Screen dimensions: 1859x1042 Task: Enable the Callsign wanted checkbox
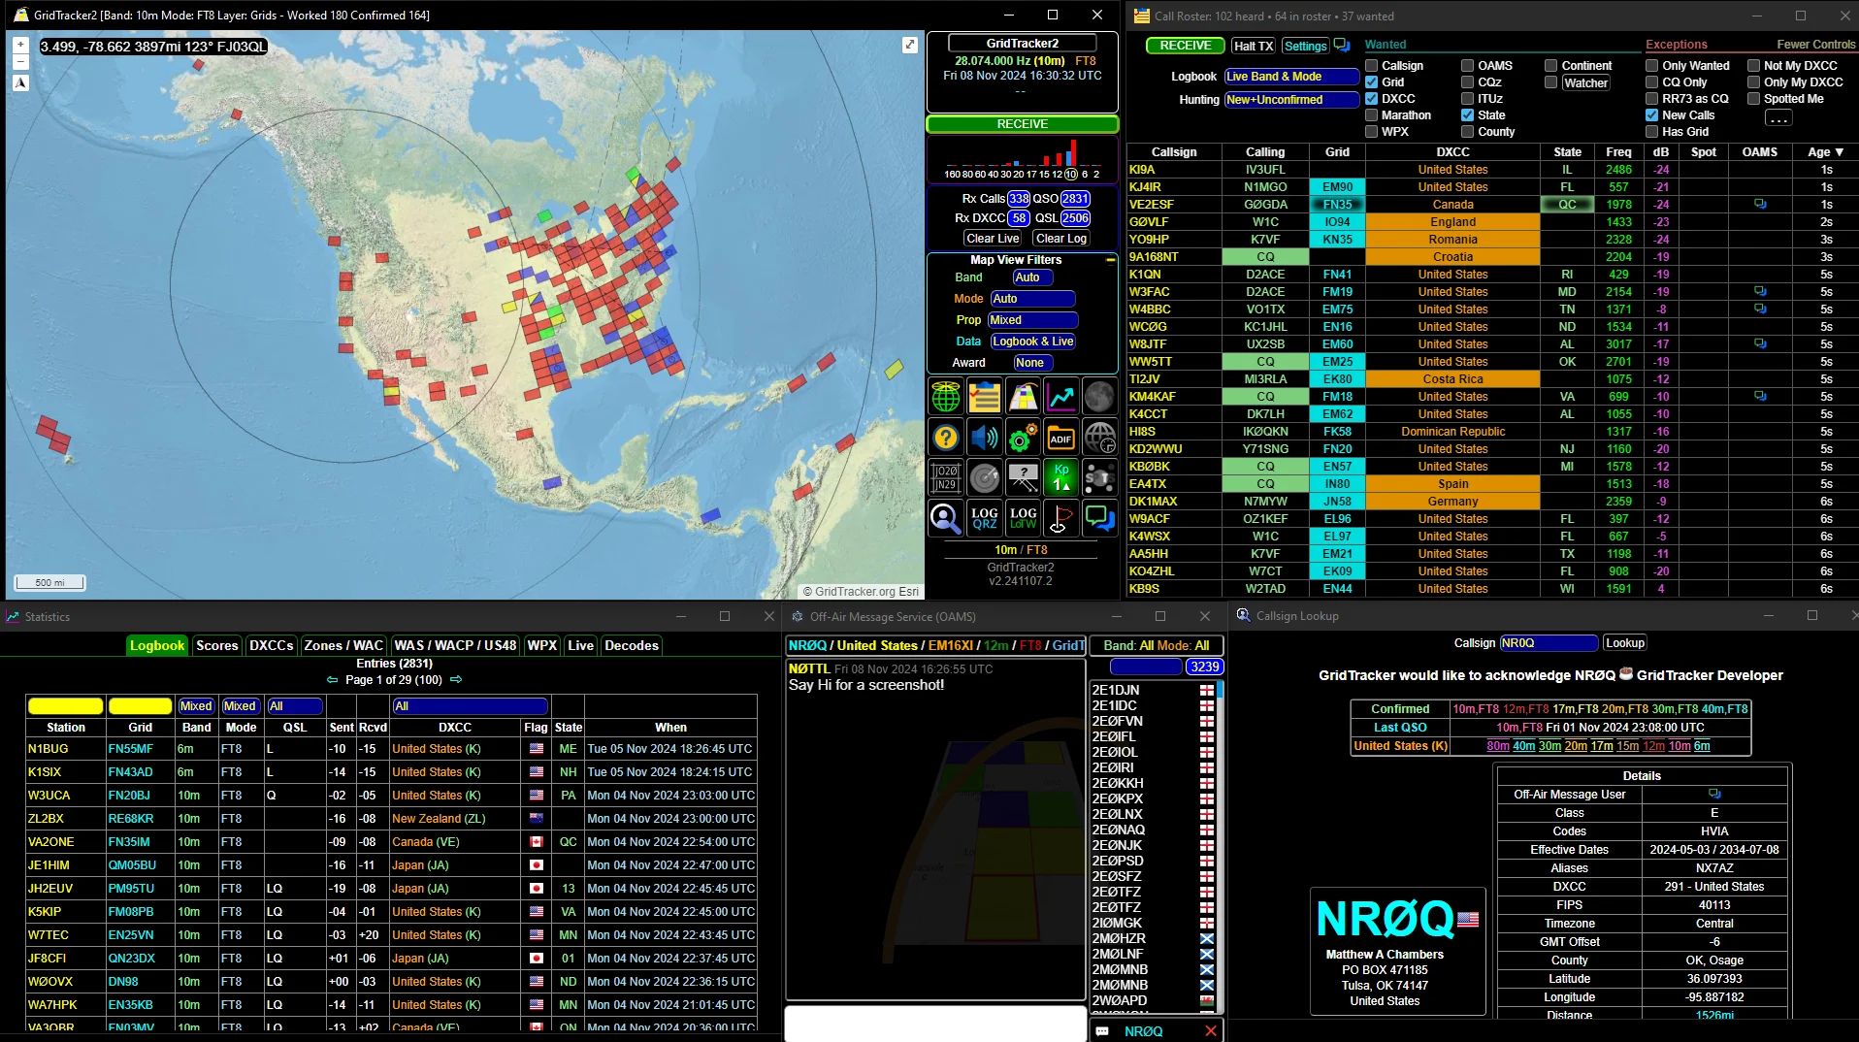(1371, 66)
